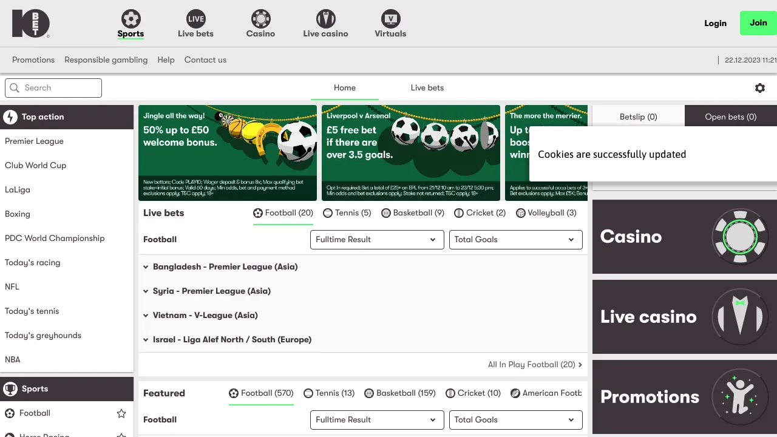Star Football as a favorite sport
The height and width of the screenshot is (437, 777).
[x=121, y=413]
